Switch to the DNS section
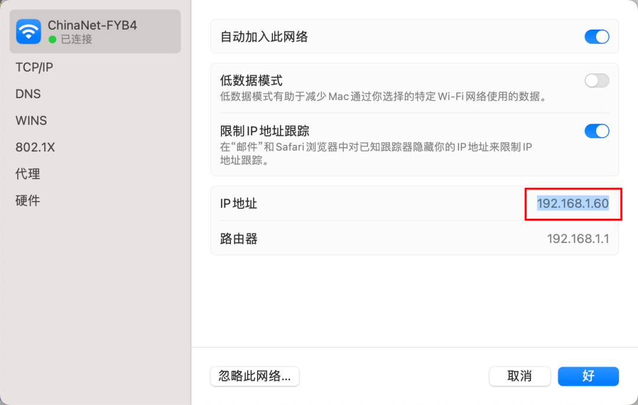Viewport: 638px width, 405px height. point(28,94)
